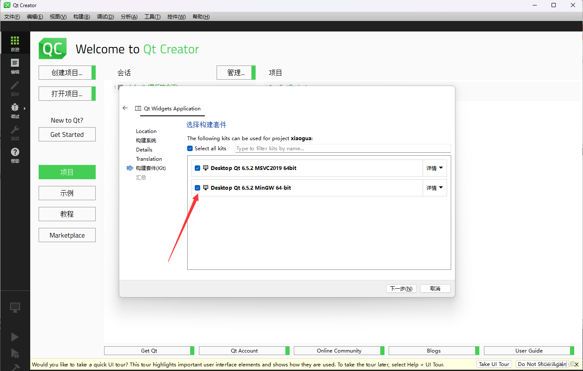
Task: Click the 下一步(N) button
Action: click(x=401, y=288)
